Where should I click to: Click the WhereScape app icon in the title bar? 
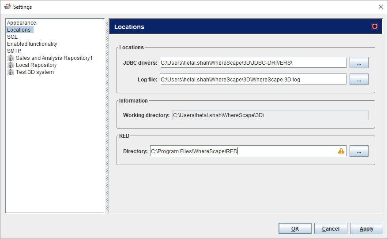tap(7, 7)
